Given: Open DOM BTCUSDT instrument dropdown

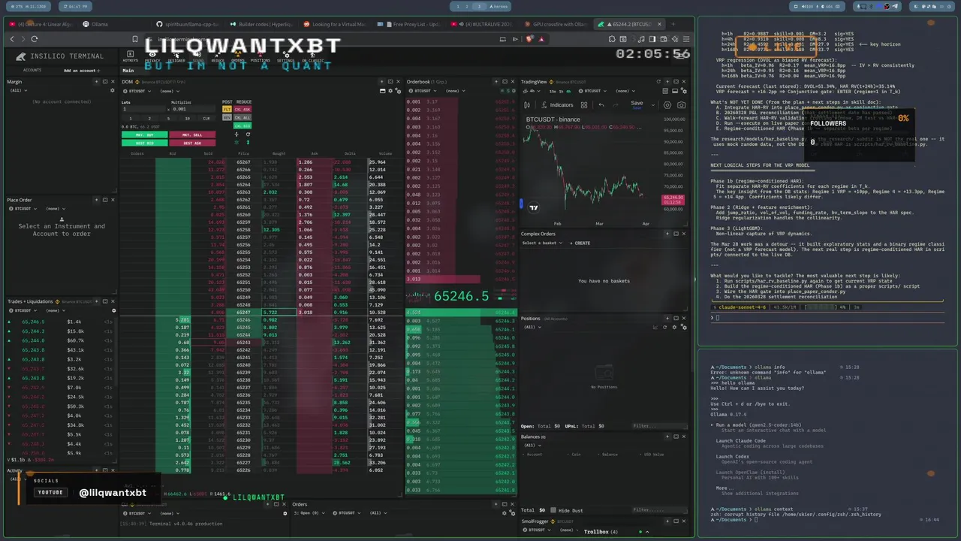Looking at the screenshot, I should [x=137, y=91].
